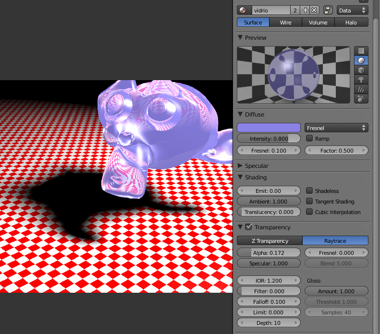Click the Depth 10 field

coord(269,323)
